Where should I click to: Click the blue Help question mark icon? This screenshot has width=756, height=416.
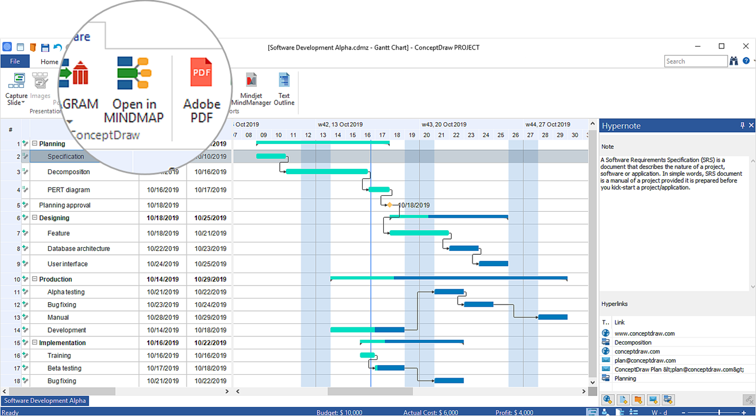coord(746,61)
